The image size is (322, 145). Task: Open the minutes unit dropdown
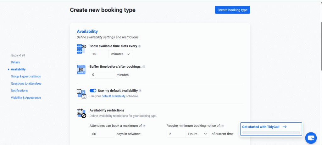[x=120, y=54]
